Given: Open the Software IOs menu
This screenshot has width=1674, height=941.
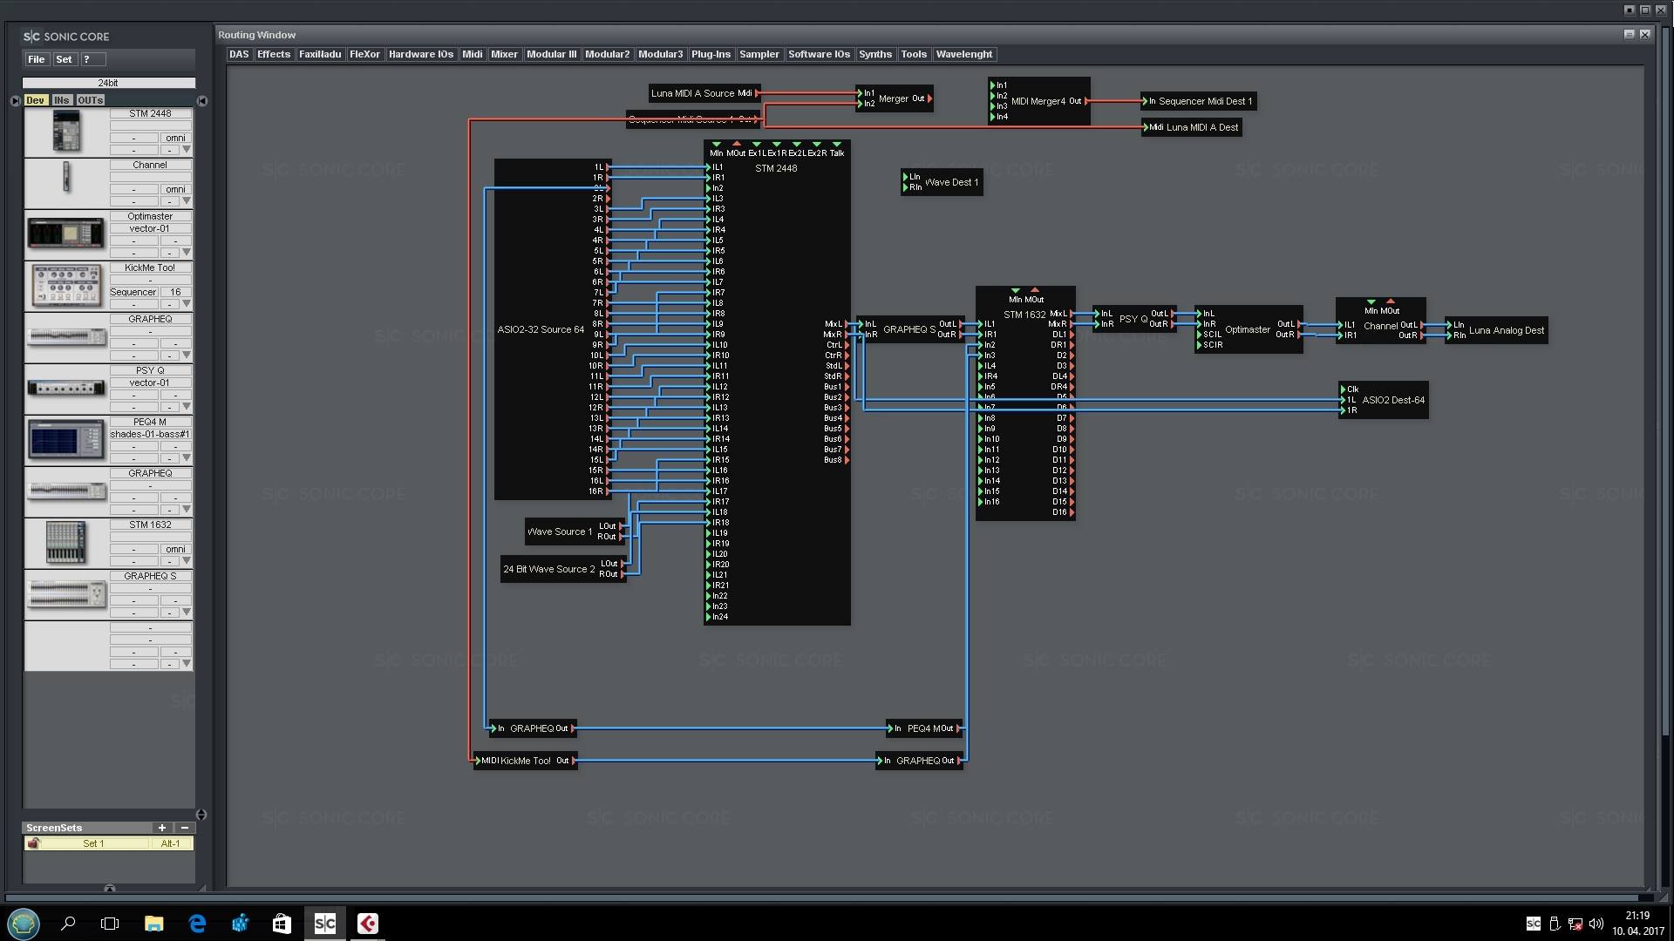Looking at the screenshot, I should (819, 54).
